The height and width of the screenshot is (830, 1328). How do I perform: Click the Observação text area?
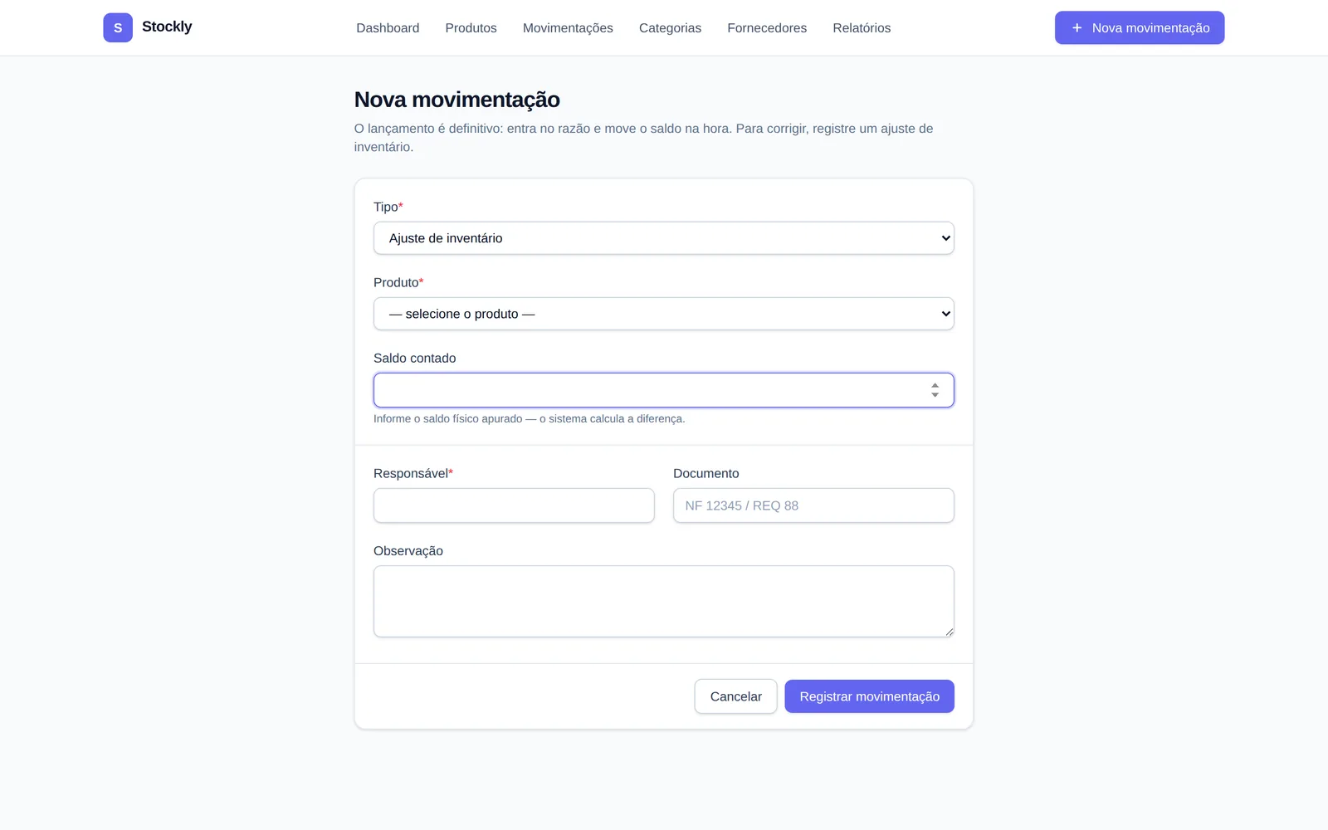pyautogui.click(x=664, y=602)
